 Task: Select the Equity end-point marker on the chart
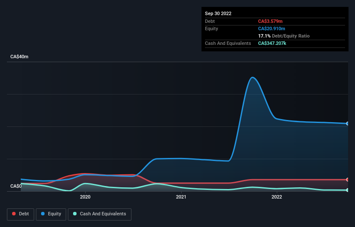tap(348, 123)
